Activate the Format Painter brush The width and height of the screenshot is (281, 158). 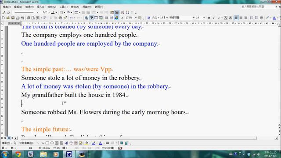(x=65, y=18)
